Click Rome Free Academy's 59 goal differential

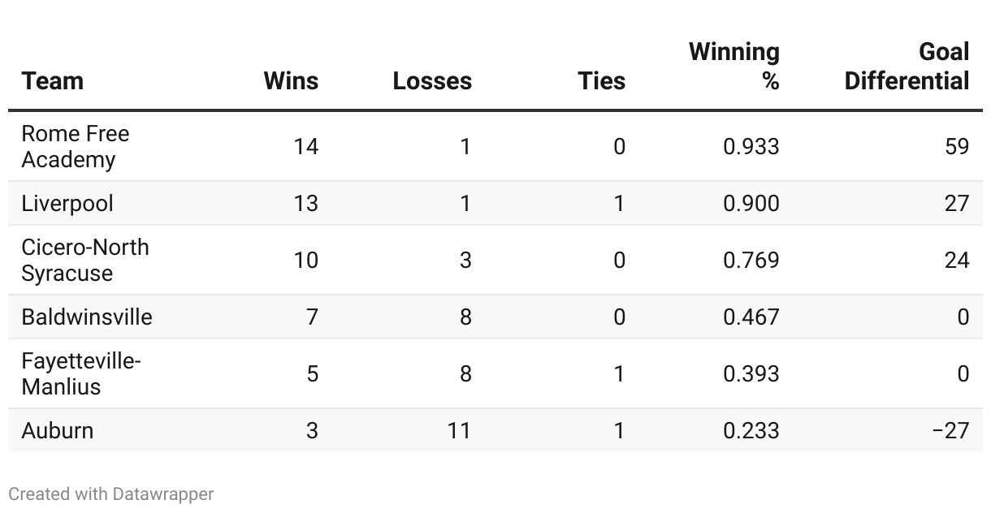(957, 146)
